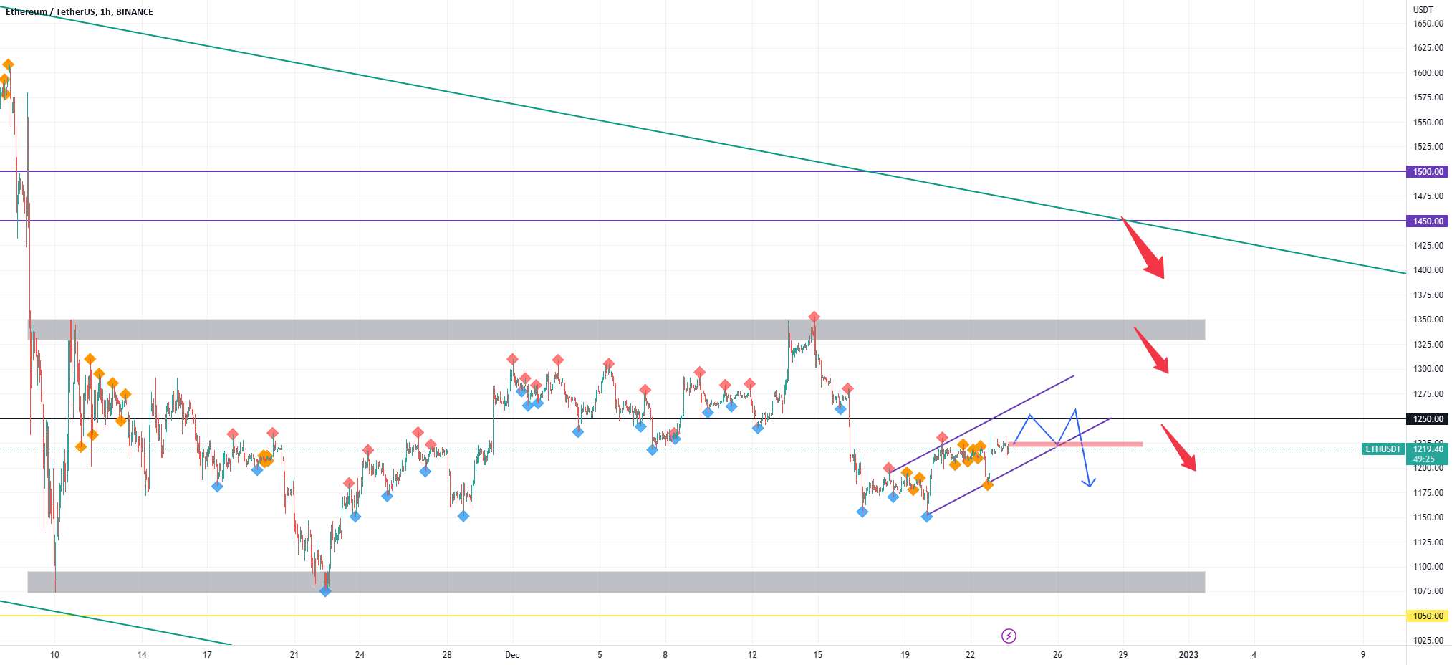Click the 1150.00 price axis value
Image resolution: width=1452 pixels, height=665 pixels.
click(x=1428, y=517)
